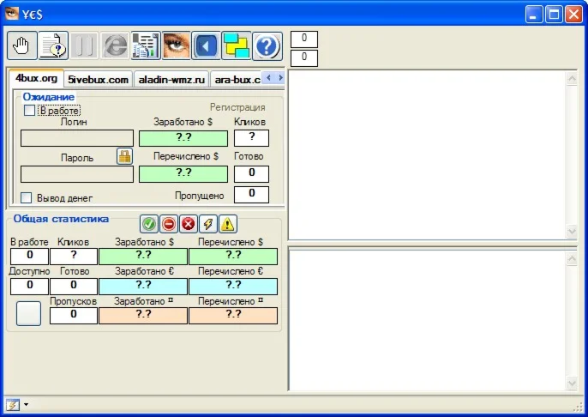The image size is (588, 417).
Task: Move tabs left with tab strip arrow
Action: (268, 78)
